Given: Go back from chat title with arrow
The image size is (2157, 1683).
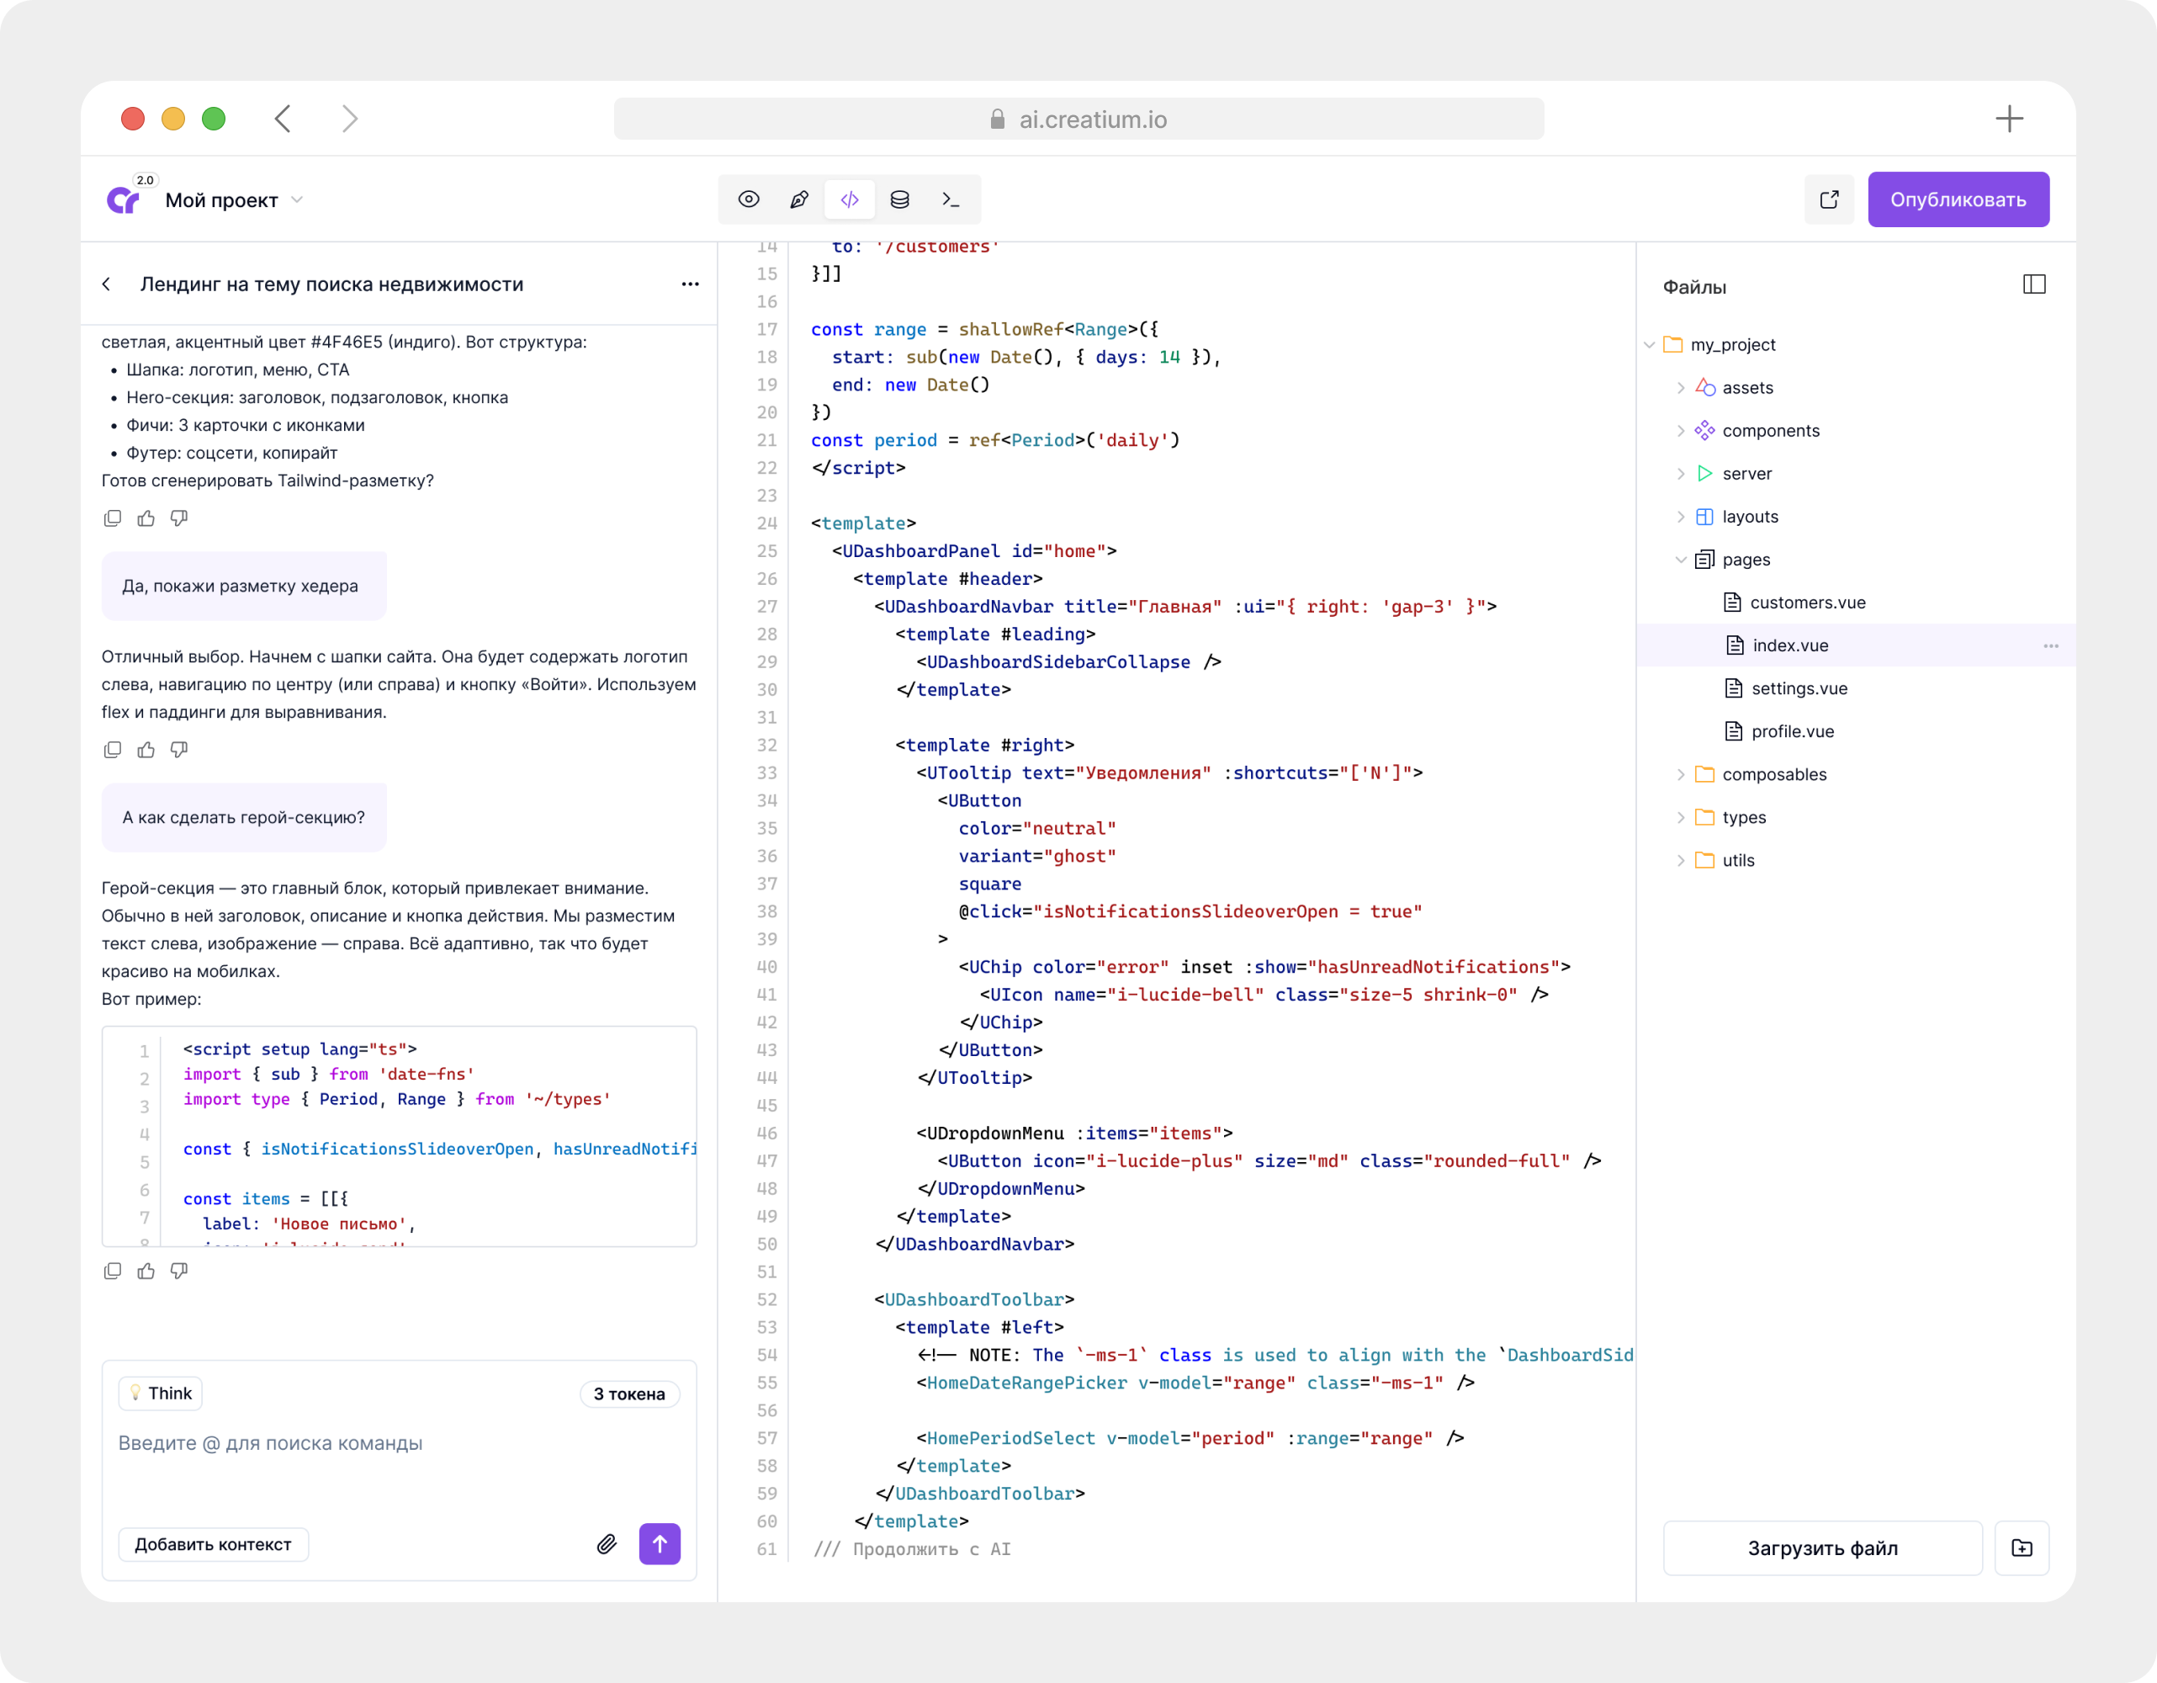Looking at the screenshot, I should [x=107, y=284].
